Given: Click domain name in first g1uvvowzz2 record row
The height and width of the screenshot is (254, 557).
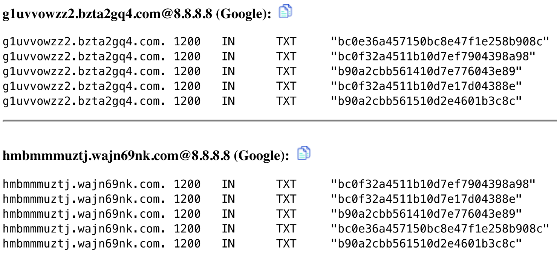Looking at the screenshot, I should point(84,41).
